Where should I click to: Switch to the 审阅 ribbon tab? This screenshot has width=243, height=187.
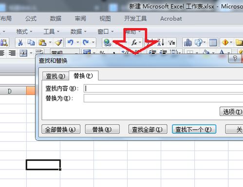pyautogui.click(x=80, y=19)
